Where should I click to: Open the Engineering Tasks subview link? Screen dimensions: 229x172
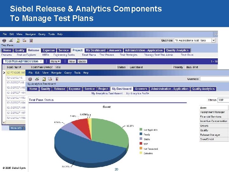point(64,55)
